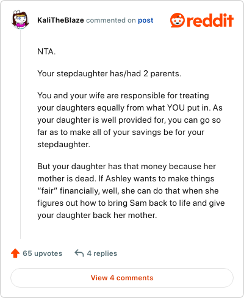The width and height of the screenshot is (244, 298).
Task: Click the reply arrow icon
Action: (79, 253)
